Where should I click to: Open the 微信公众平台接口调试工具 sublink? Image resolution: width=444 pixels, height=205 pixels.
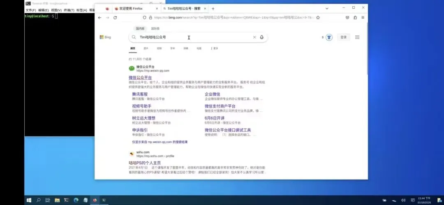[228, 130]
